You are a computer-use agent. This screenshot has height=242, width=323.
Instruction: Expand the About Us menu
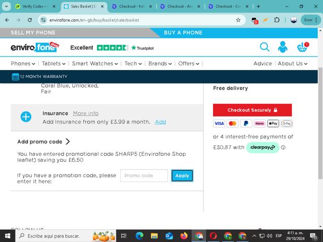point(293,64)
